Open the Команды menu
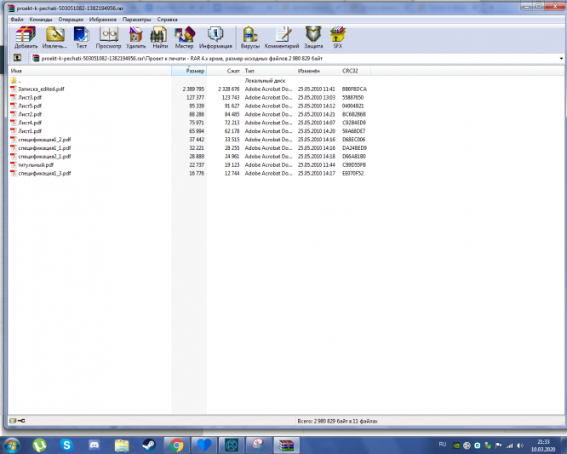 click(x=41, y=20)
